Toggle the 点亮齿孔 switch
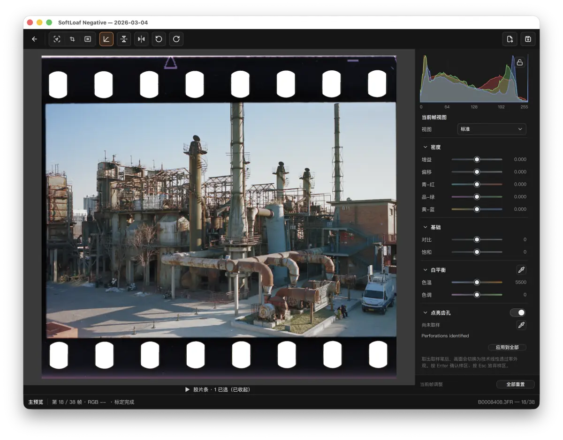Screen dimensions: 563x440 pyautogui.click(x=518, y=313)
